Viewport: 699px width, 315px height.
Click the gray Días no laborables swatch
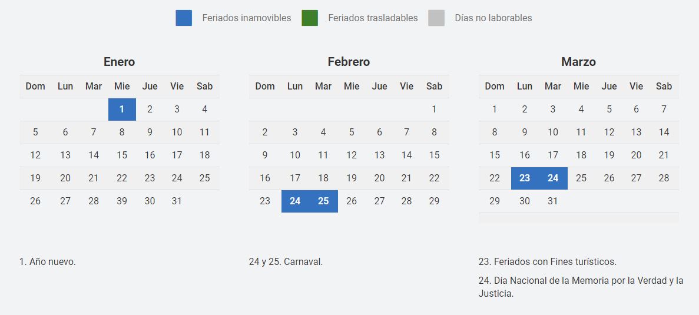pyautogui.click(x=436, y=18)
